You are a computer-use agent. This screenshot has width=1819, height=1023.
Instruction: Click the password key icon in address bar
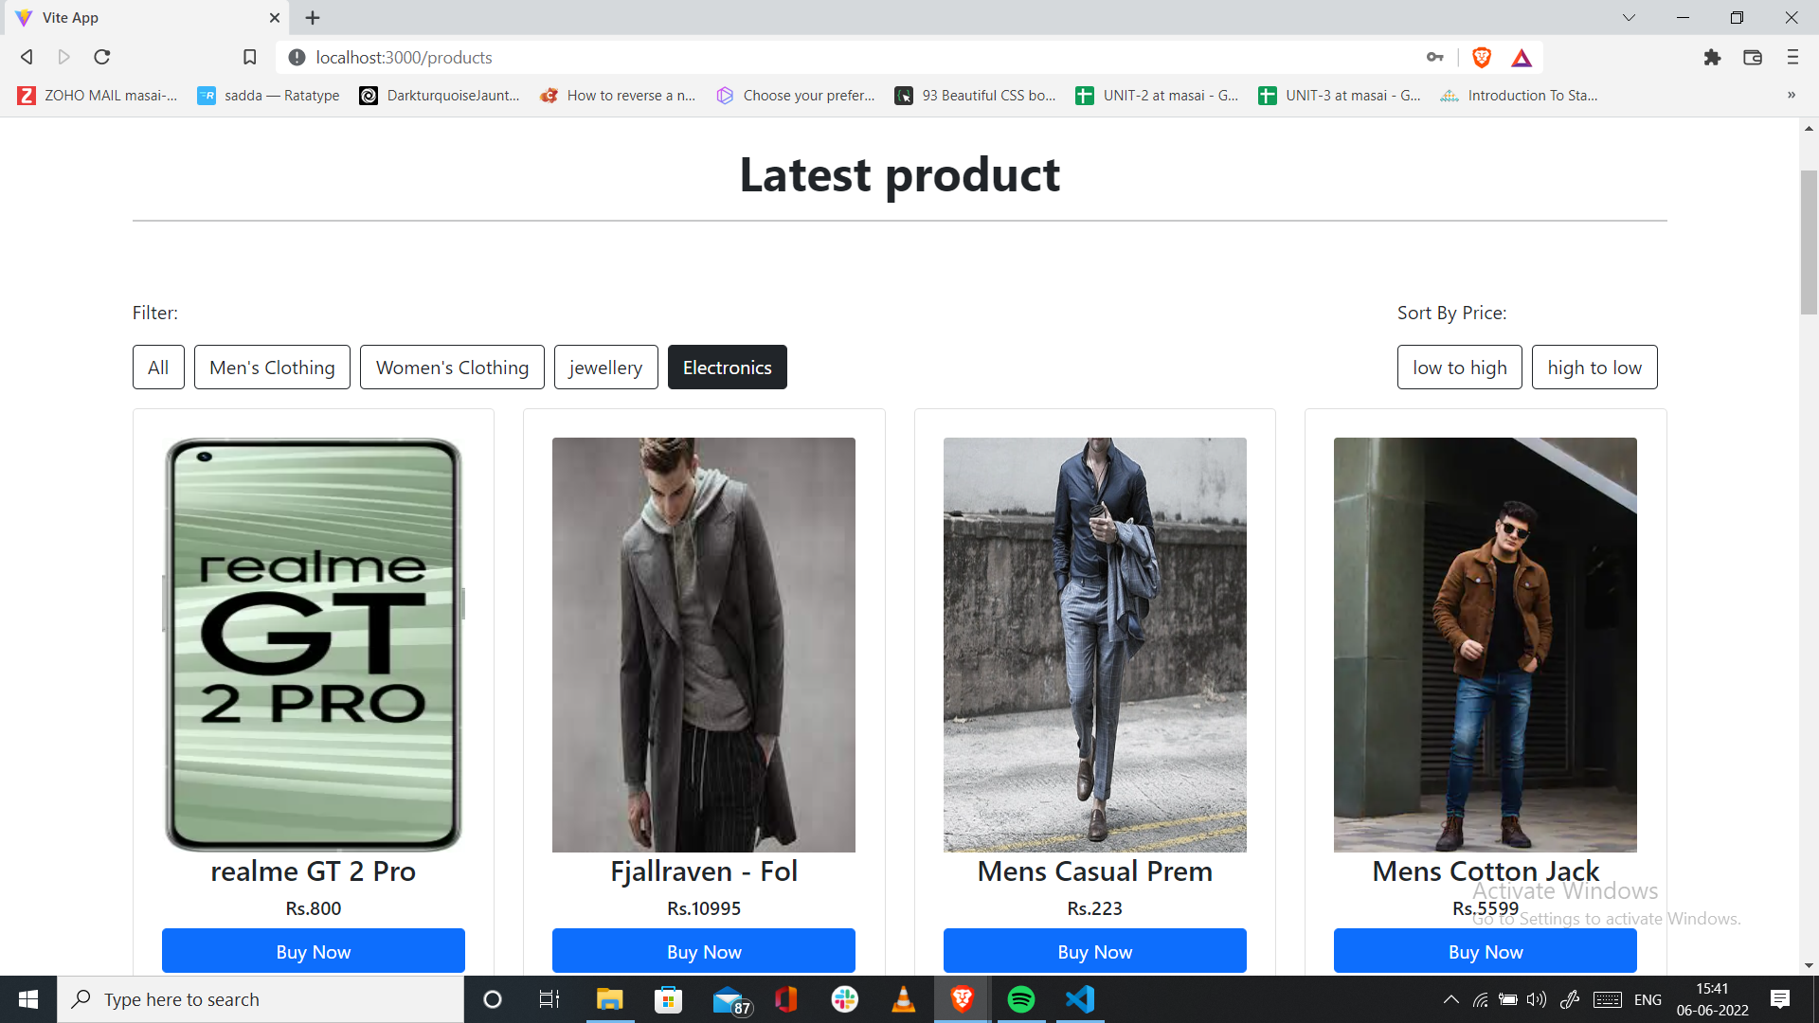tap(1434, 57)
